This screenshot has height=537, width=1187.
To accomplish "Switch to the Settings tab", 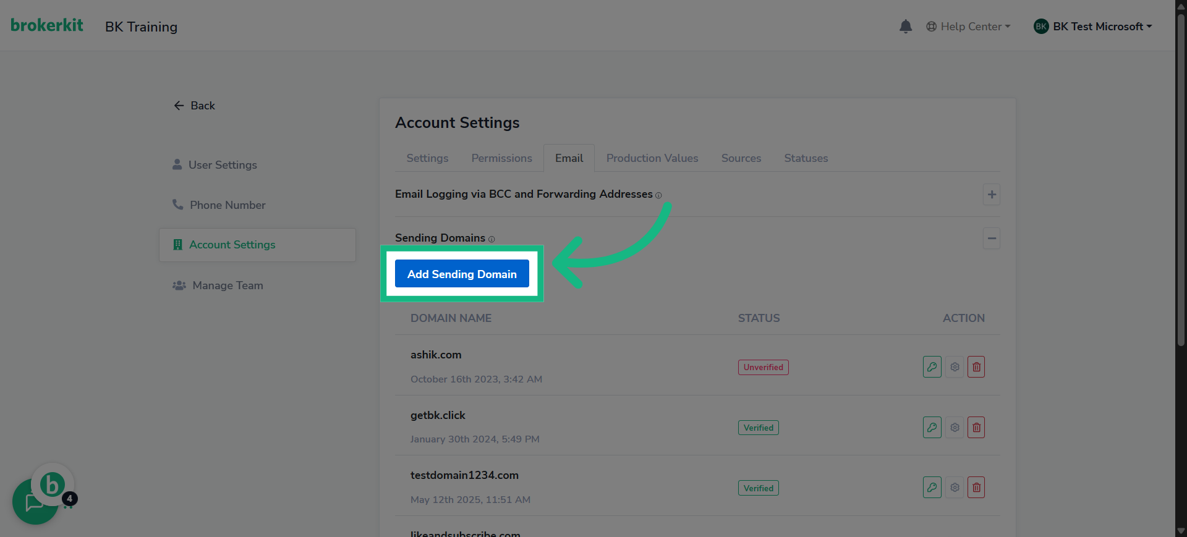I will point(427,158).
